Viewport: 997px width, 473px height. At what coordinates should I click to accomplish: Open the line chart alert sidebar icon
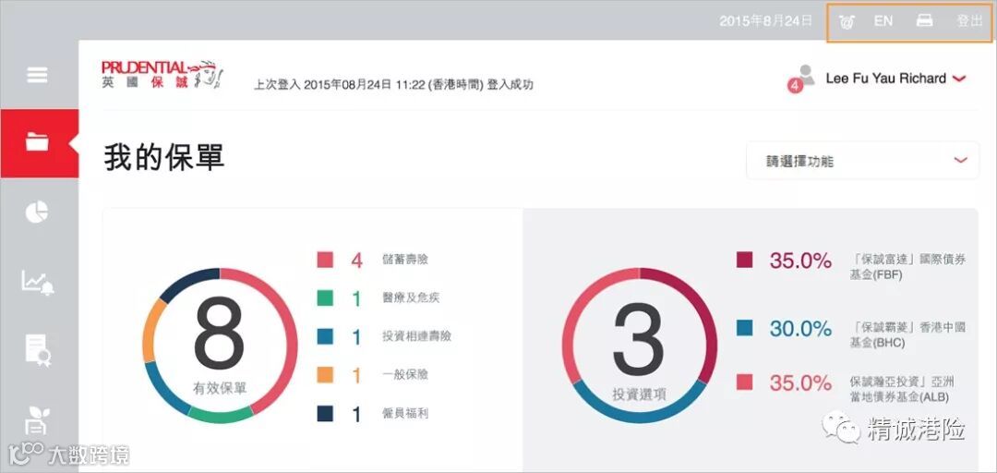pos(38,282)
